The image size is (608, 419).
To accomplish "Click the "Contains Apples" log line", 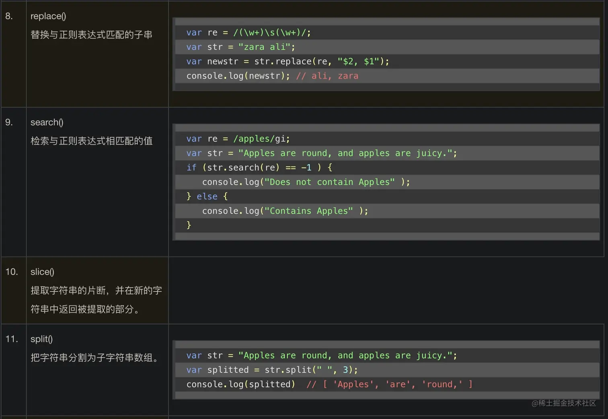I will [285, 211].
